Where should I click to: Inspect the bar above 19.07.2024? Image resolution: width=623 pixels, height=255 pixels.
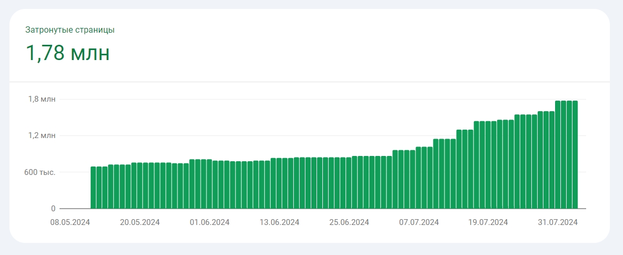click(x=488, y=165)
